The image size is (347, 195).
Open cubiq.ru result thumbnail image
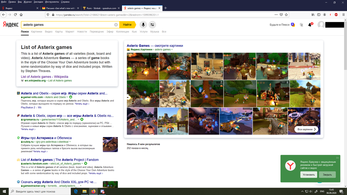coord(110,144)
